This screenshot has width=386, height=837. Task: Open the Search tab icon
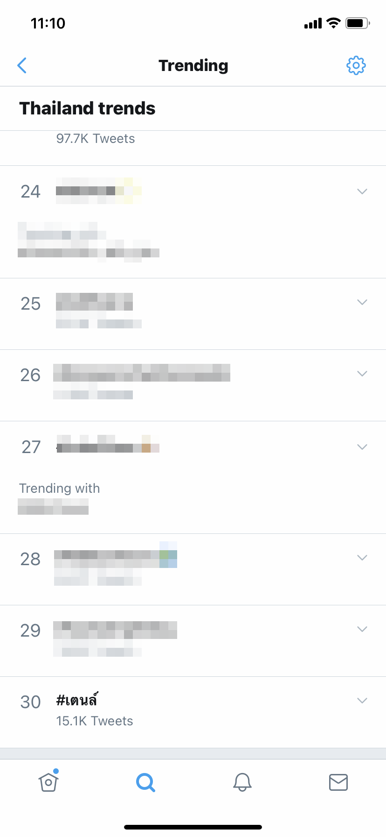[145, 782]
